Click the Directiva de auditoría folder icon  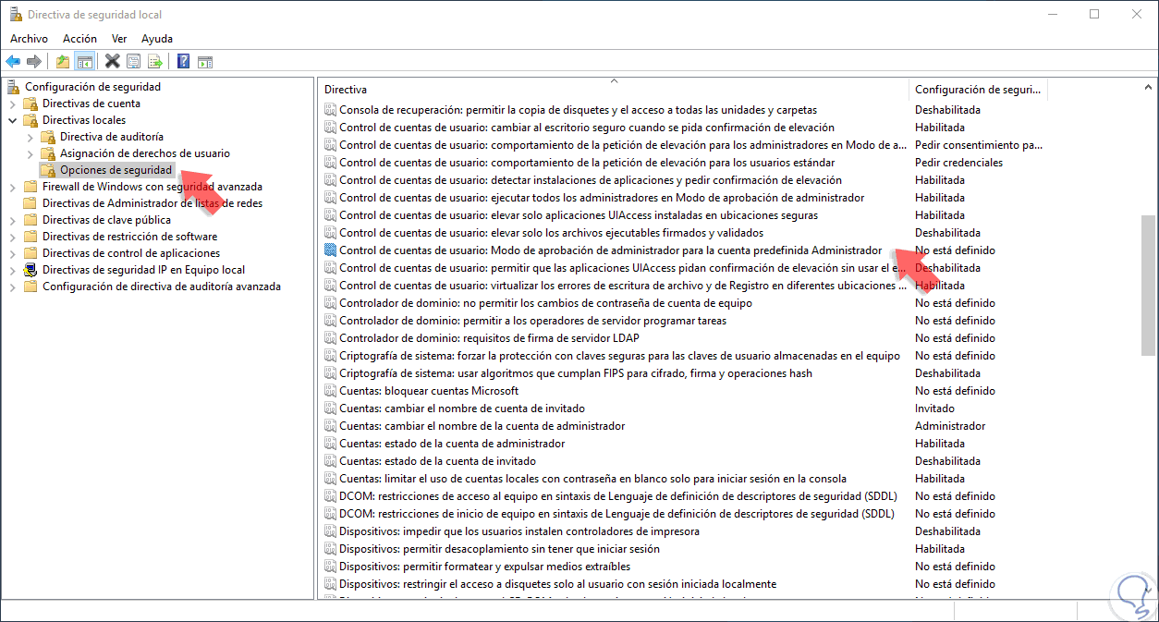coord(48,137)
